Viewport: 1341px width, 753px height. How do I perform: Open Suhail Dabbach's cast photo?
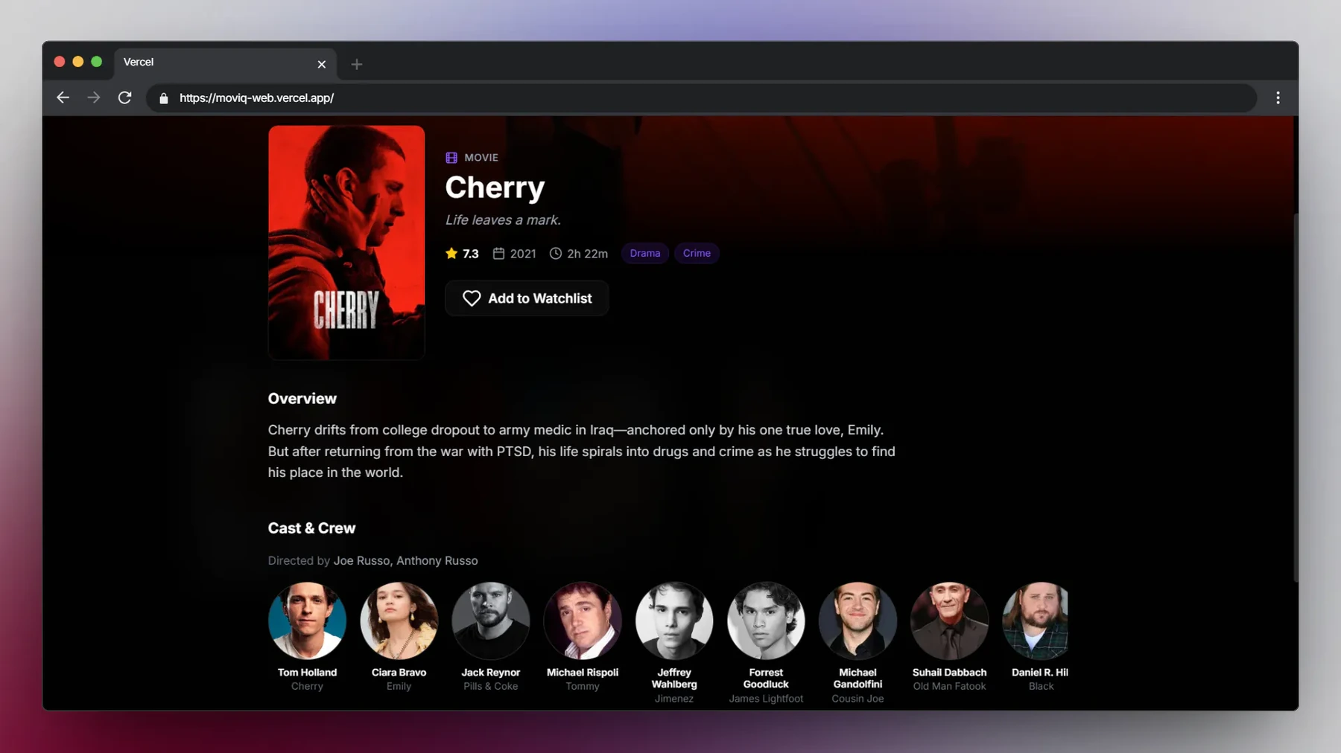(949, 621)
